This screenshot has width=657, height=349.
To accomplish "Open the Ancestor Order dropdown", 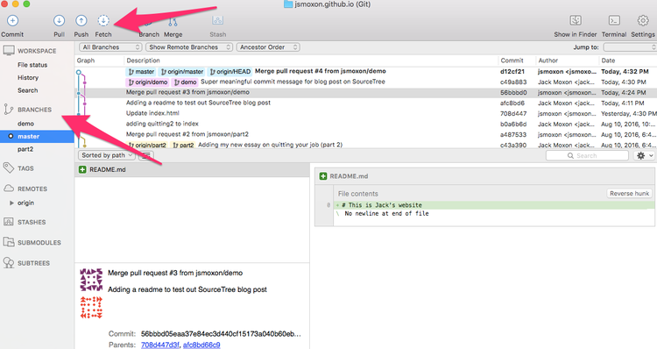I will [268, 47].
